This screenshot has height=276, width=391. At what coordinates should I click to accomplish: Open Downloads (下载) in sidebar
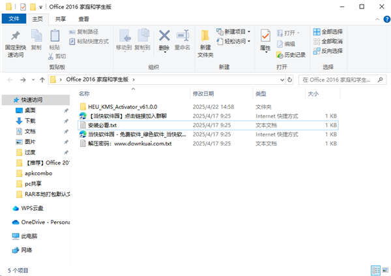(x=30, y=121)
